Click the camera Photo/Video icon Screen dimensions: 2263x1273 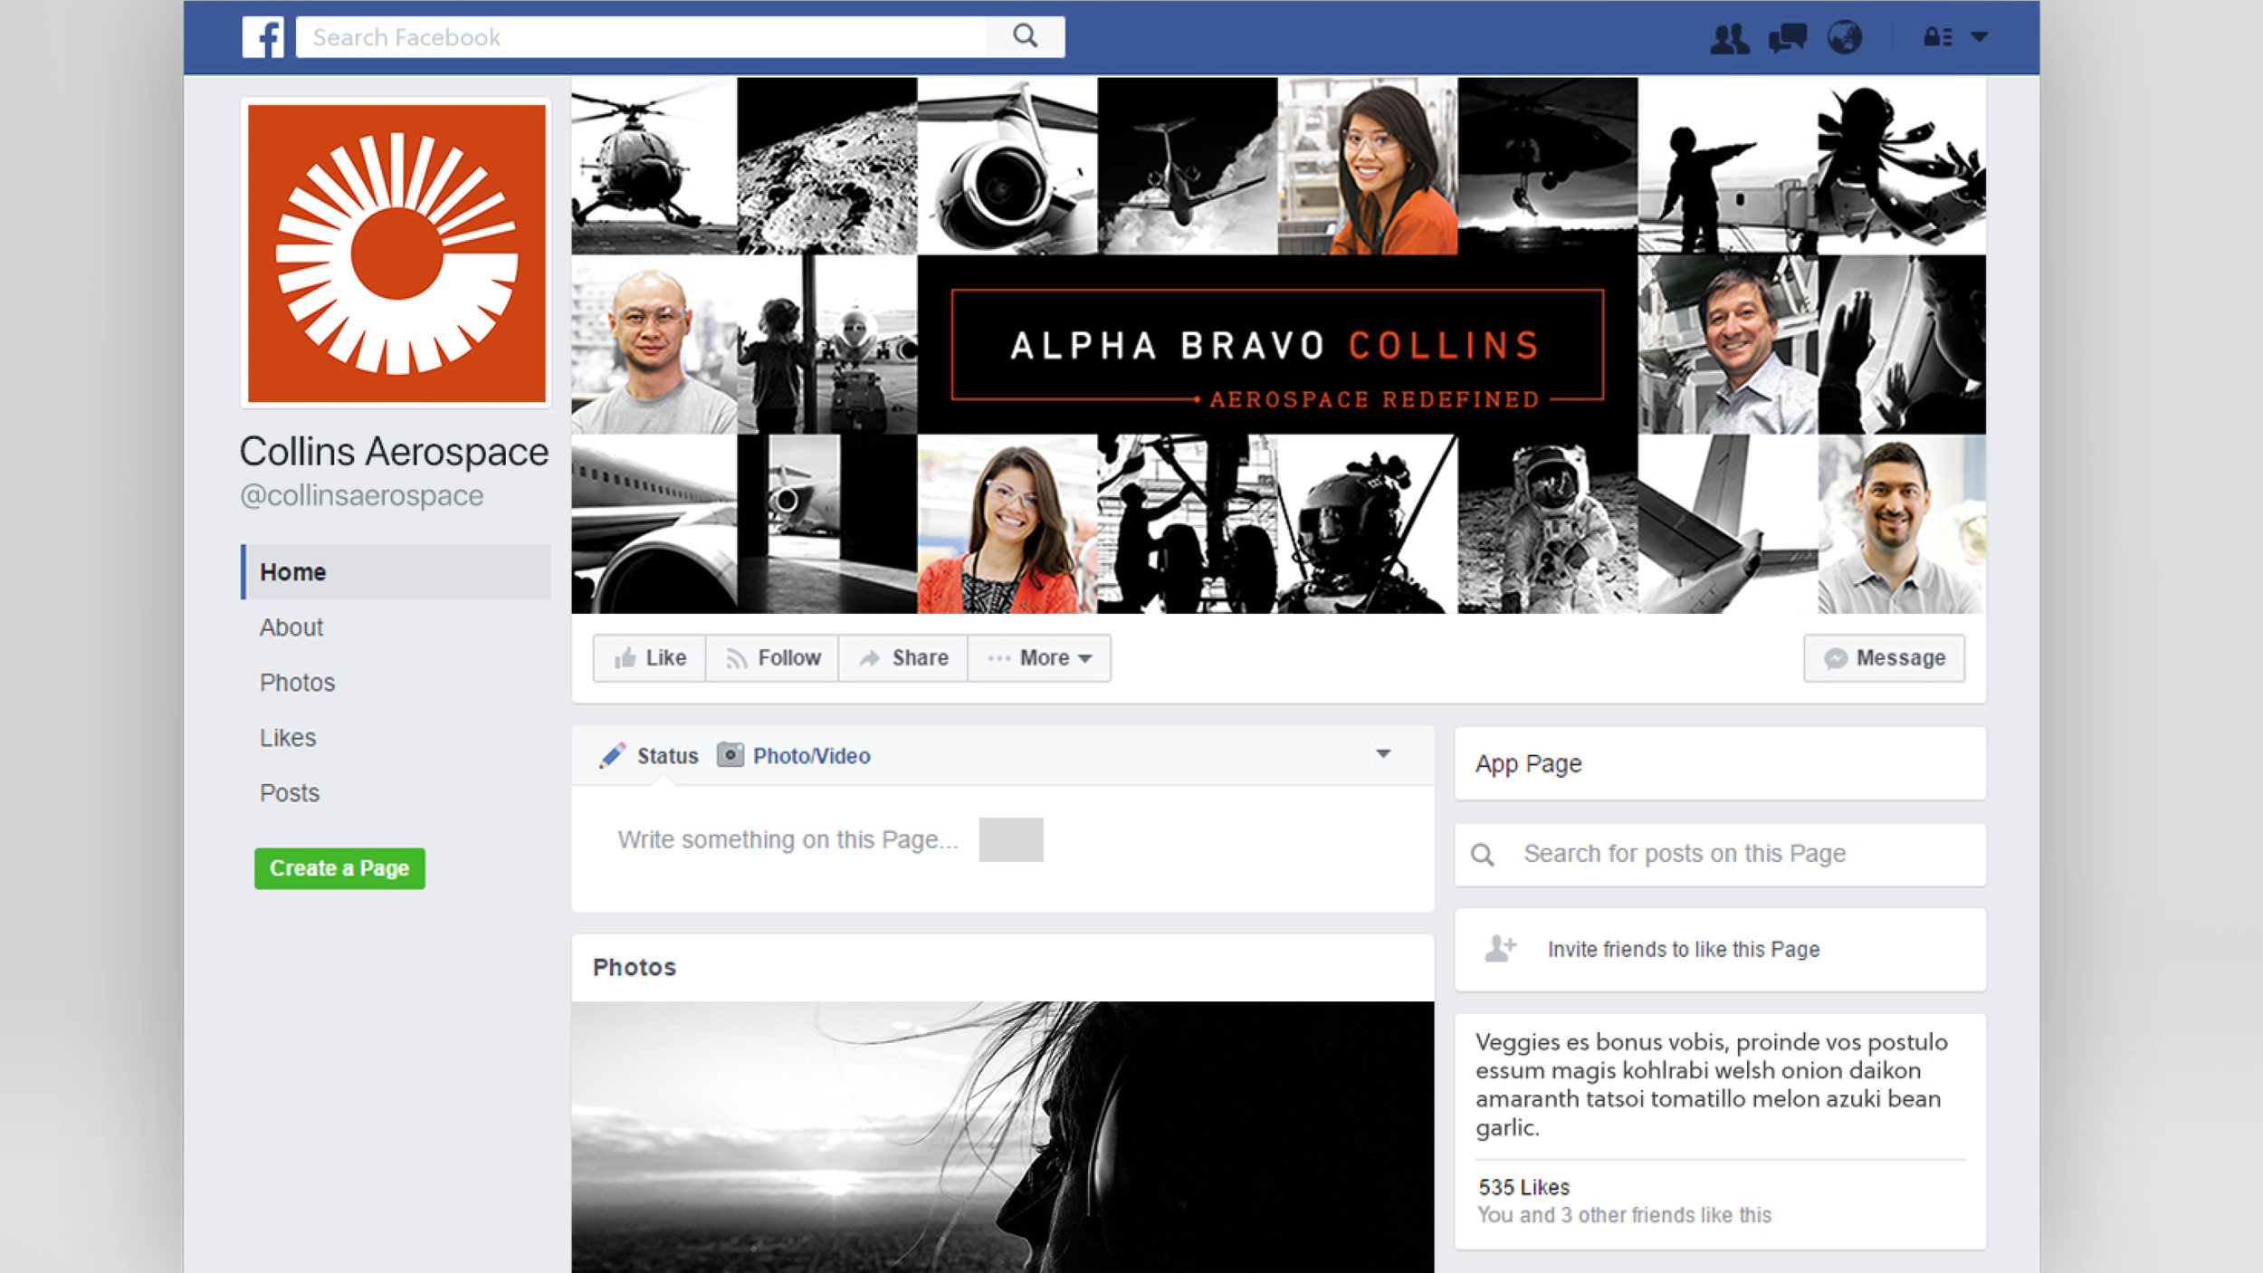[x=730, y=754]
